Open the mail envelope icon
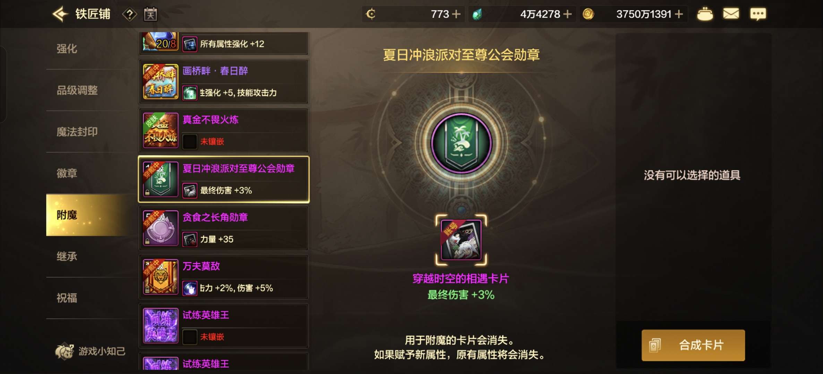The width and height of the screenshot is (823, 374). [x=731, y=14]
